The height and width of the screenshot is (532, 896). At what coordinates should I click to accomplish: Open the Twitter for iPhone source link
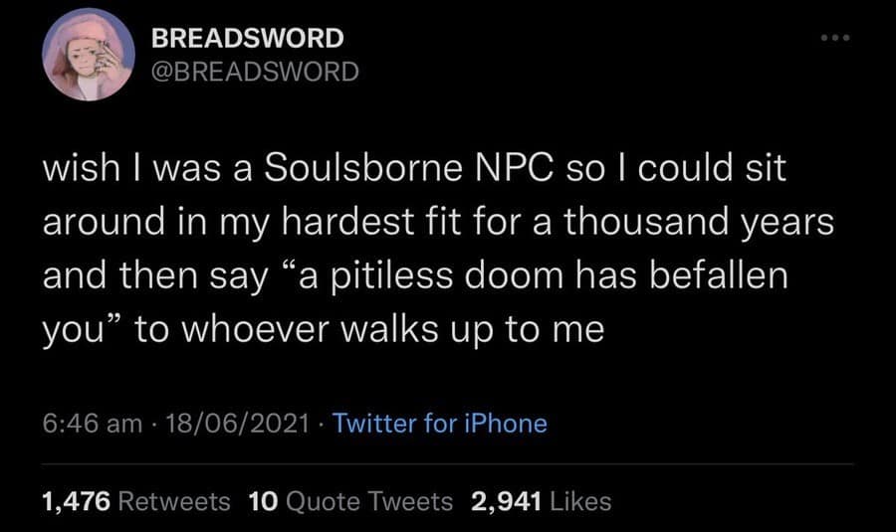(x=440, y=423)
